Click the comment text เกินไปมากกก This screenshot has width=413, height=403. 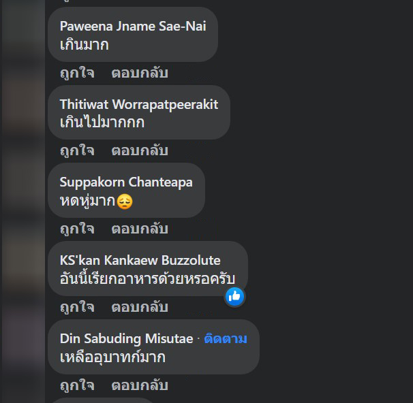[102, 123]
